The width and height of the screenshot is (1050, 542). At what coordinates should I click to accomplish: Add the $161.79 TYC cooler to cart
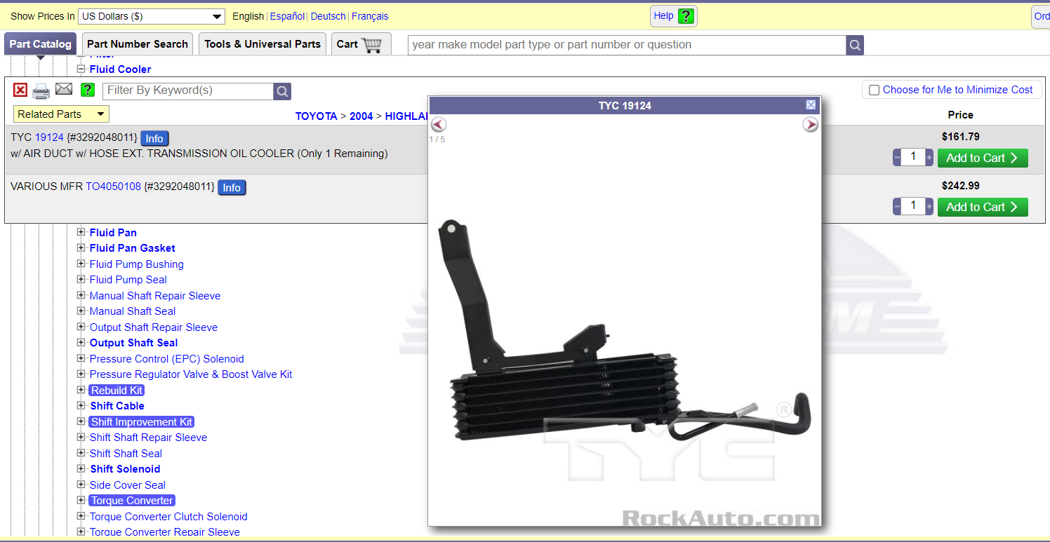coord(983,158)
